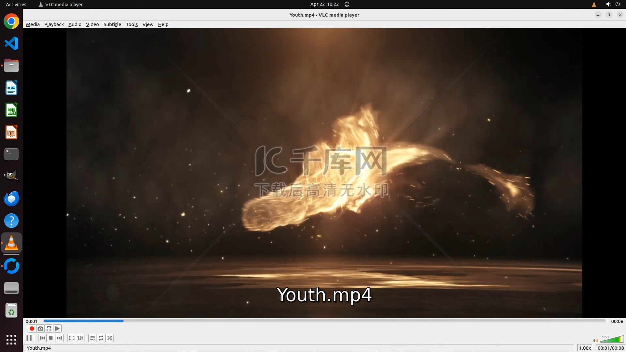Viewport: 626px width, 352px height.
Task: Click the frame-by-frame button
Action: click(x=57, y=329)
